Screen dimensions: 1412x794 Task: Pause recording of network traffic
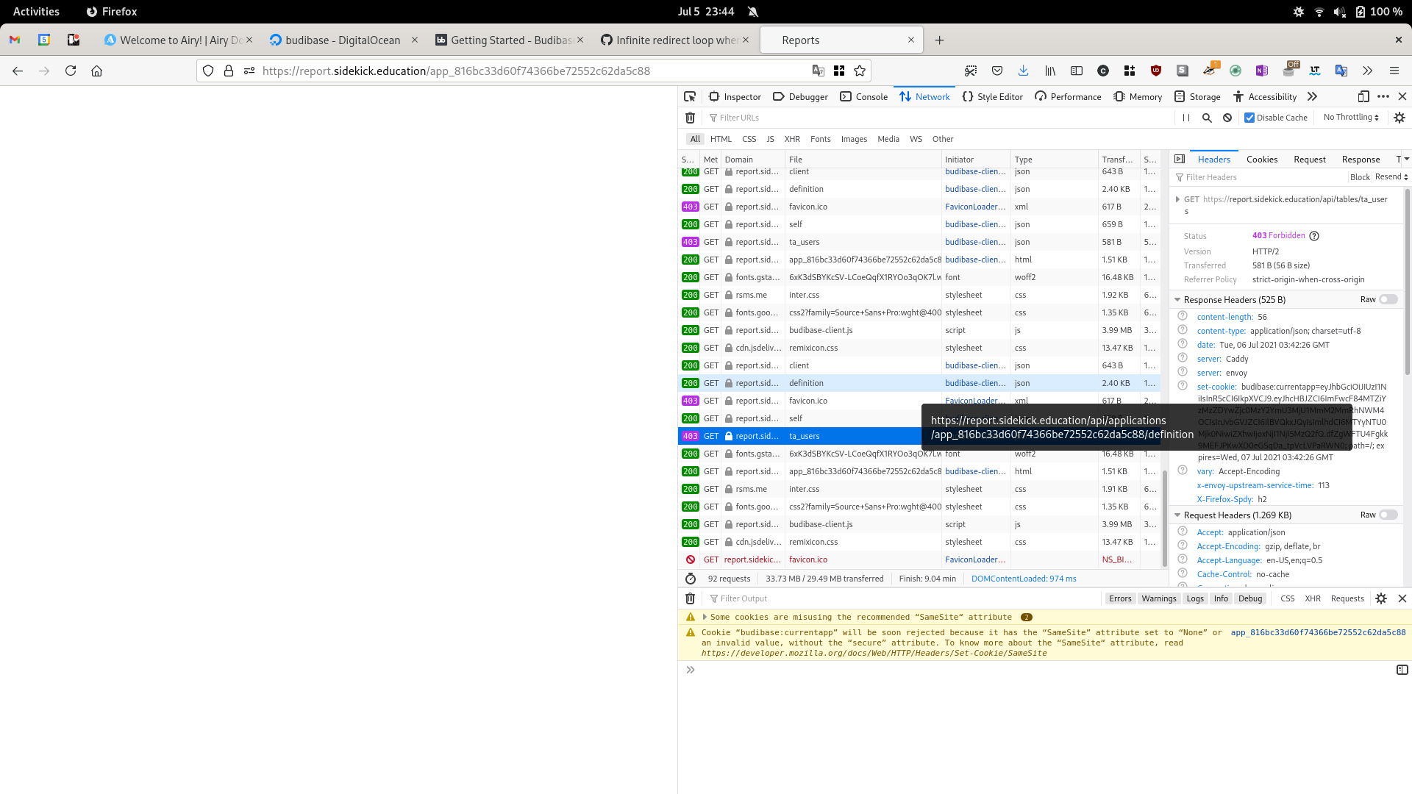click(1185, 118)
